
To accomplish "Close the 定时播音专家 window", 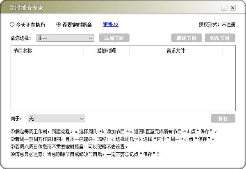I will 232,8.
